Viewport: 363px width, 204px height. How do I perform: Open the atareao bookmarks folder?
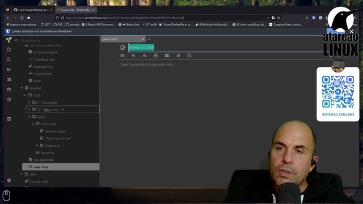(x=73, y=24)
